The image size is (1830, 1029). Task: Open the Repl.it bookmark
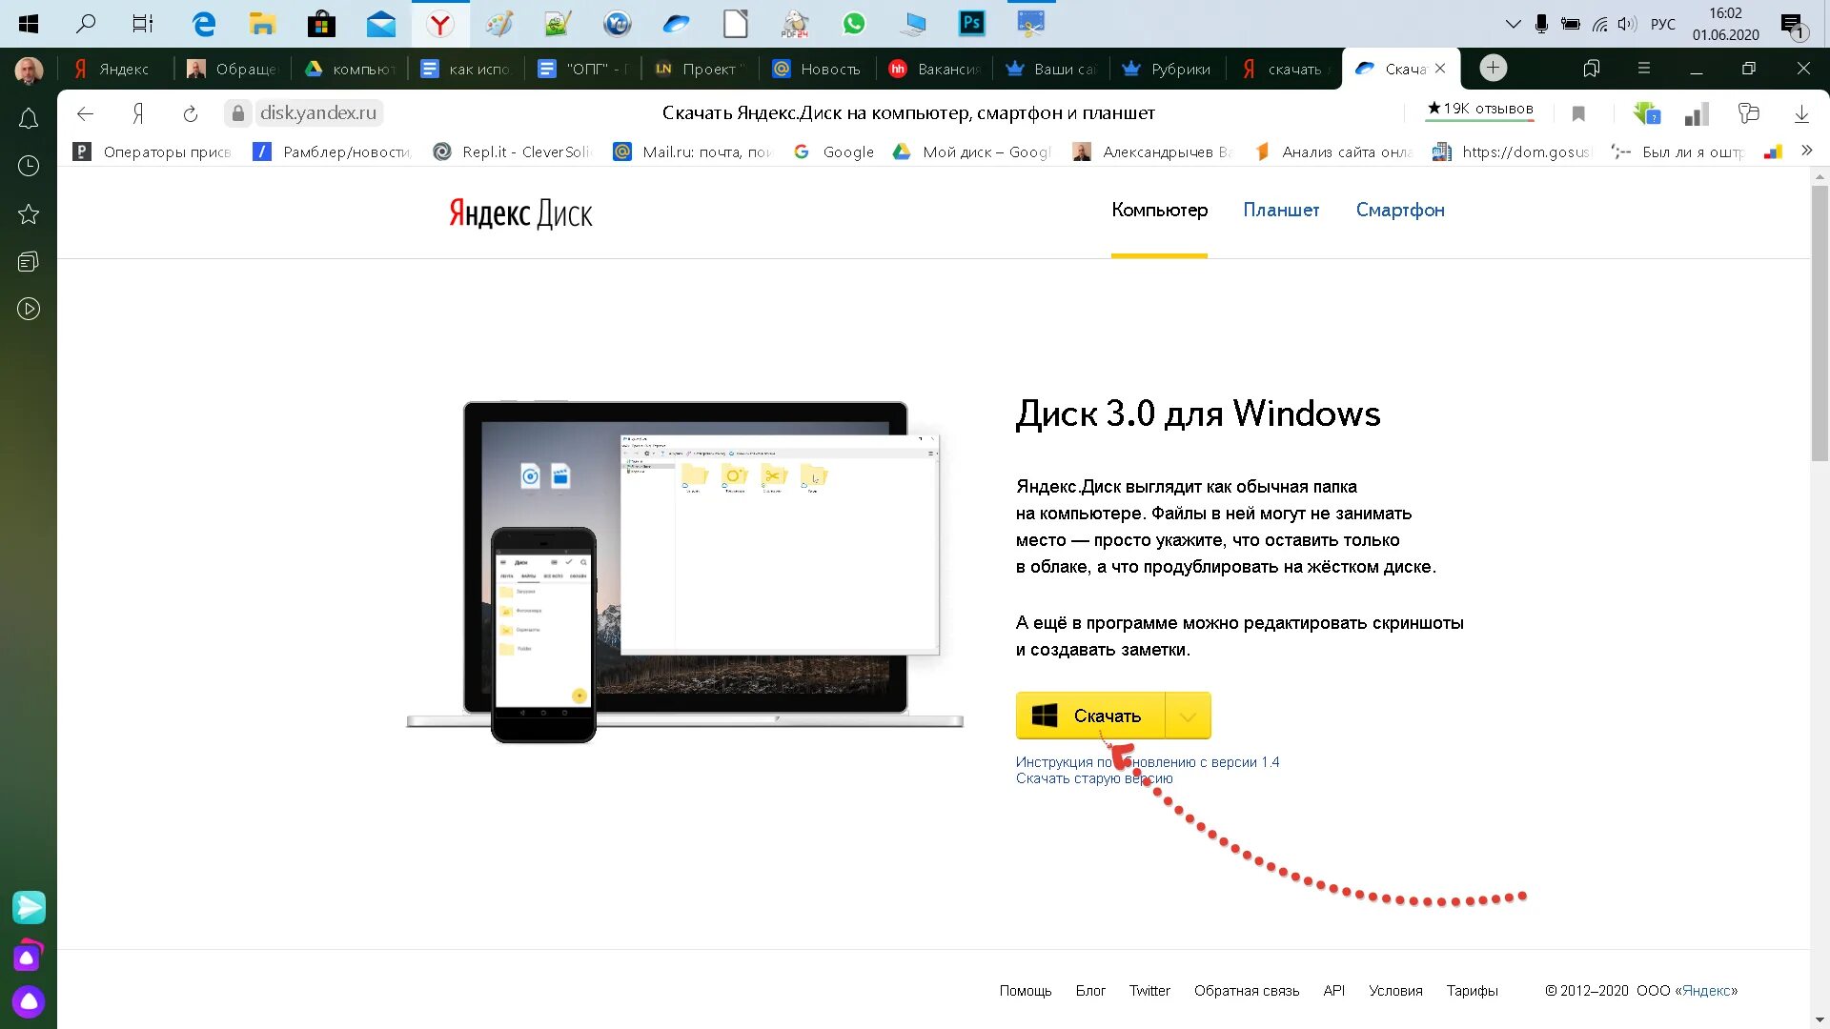[x=512, y=151]
